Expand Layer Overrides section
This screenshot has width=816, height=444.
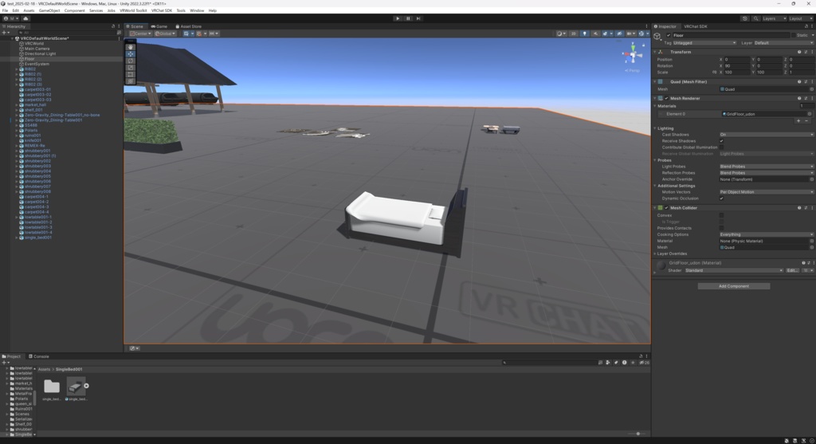pyautogui.click(x=655, y=254)
